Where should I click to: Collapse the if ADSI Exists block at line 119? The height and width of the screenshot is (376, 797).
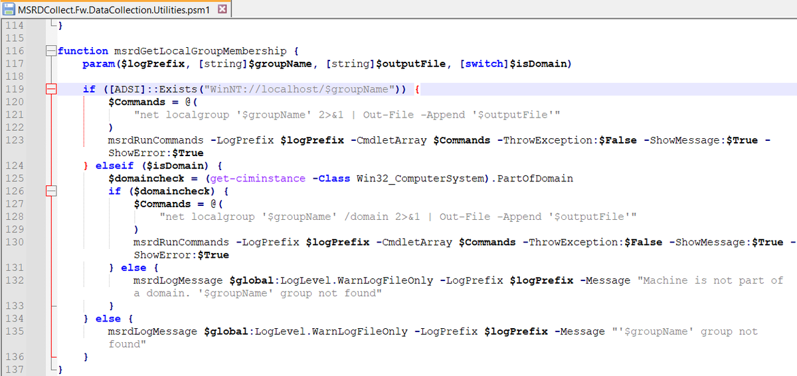click(50, 89)
